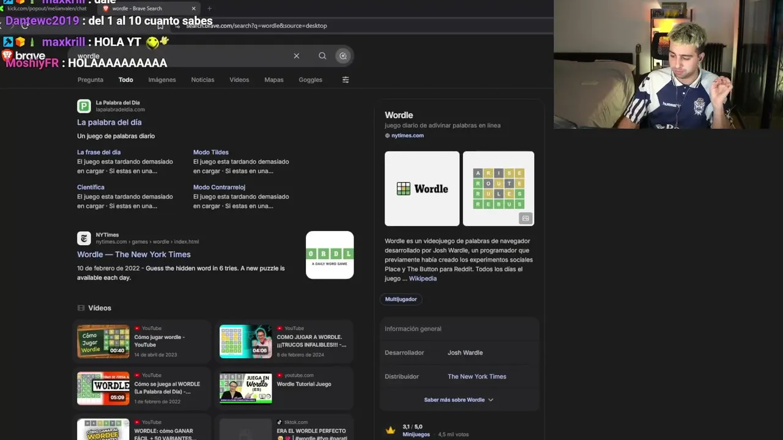
Task: Follow the Wikipedia link in description
Action: pos(423,279)
